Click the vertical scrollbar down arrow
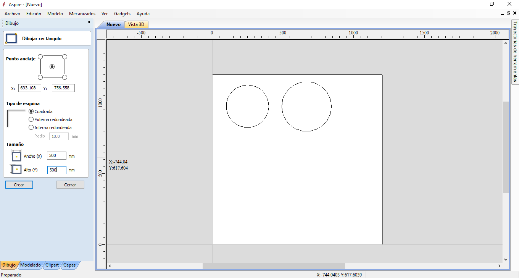The height and width of the screenshot is (278, 519). pos(506,259)
